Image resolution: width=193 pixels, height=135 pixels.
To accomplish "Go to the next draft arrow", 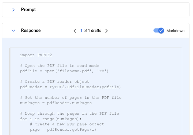I will (x=106, y=31).
